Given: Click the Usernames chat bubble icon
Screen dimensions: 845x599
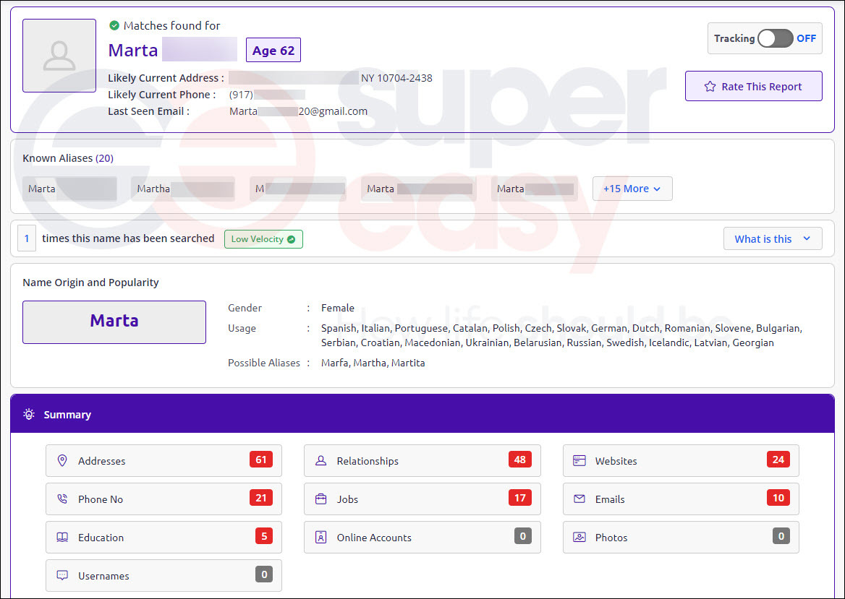Looking at the screenshot, I should 62,575.
